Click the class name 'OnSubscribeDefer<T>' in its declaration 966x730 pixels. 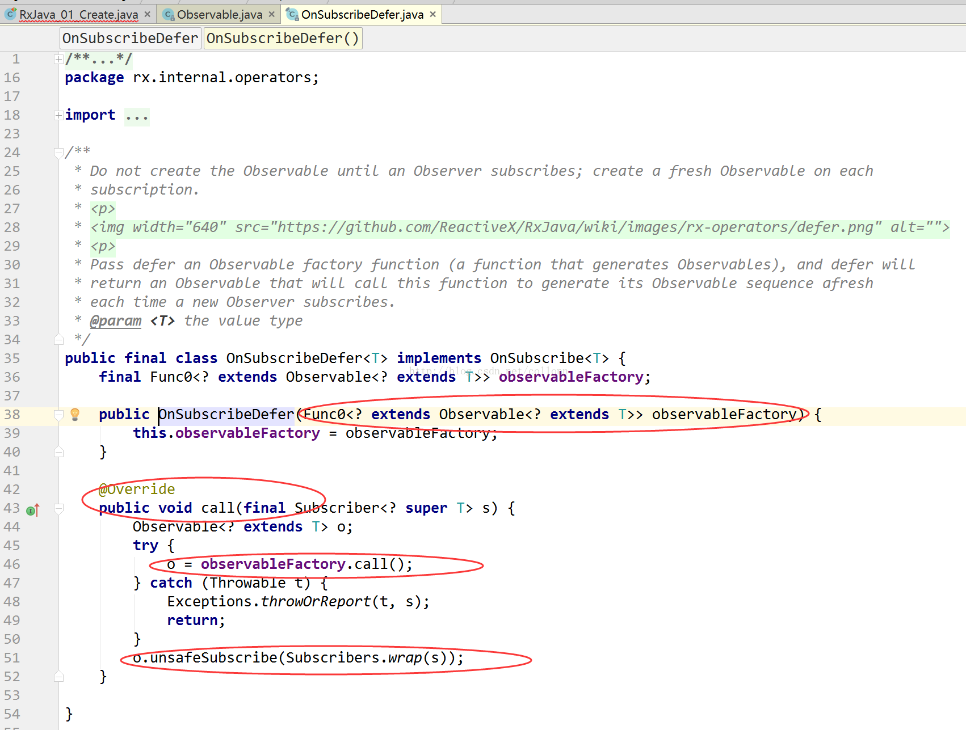307,358
